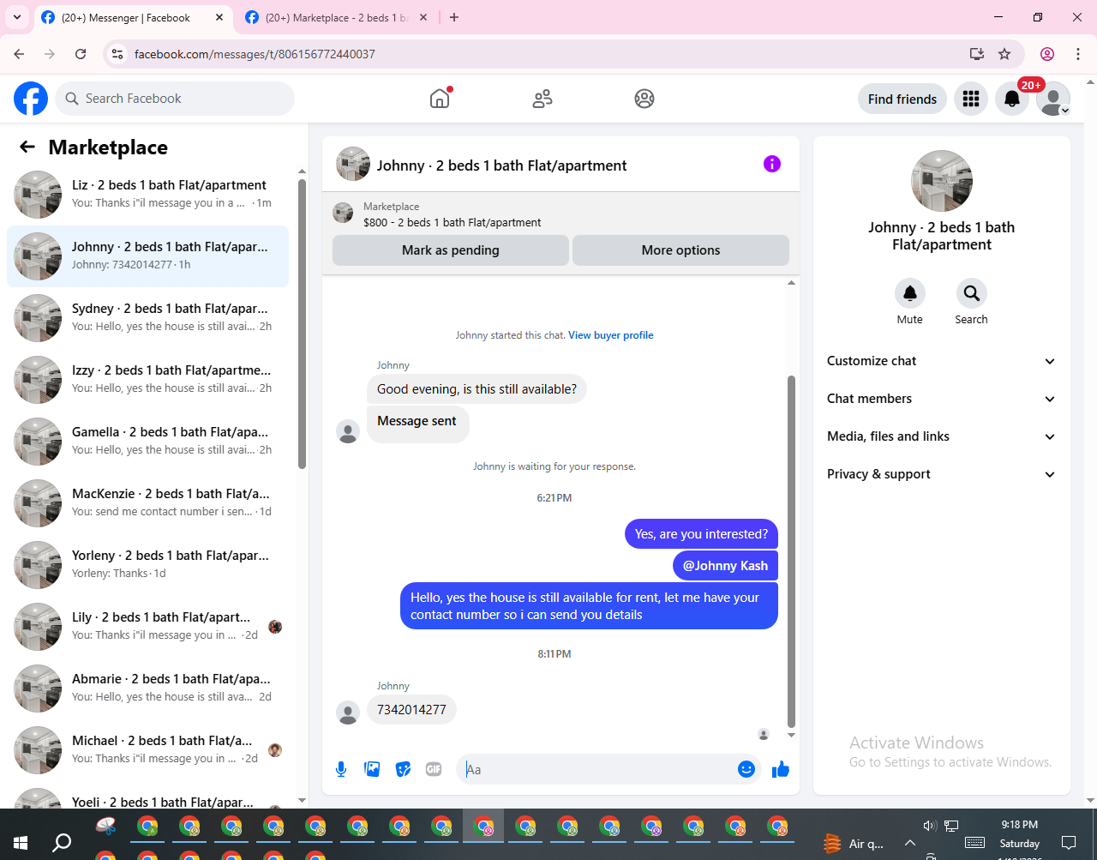The width and height of the screenshot is (1097, 860).
Task: Expand Media, files and links section
Action: click(941, 436)
